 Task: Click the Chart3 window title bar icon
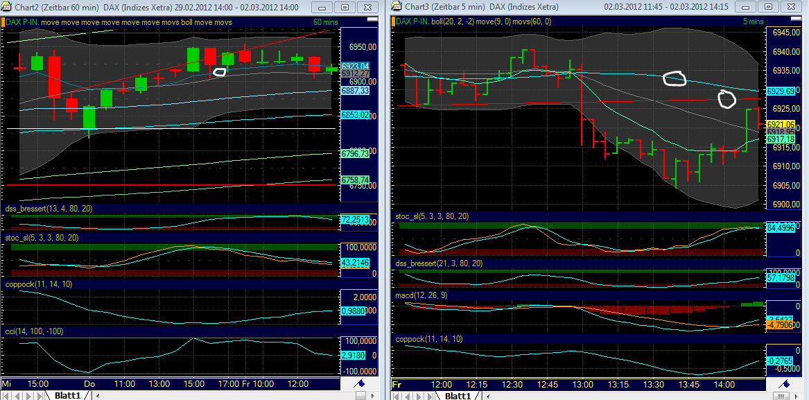(395, 7)
